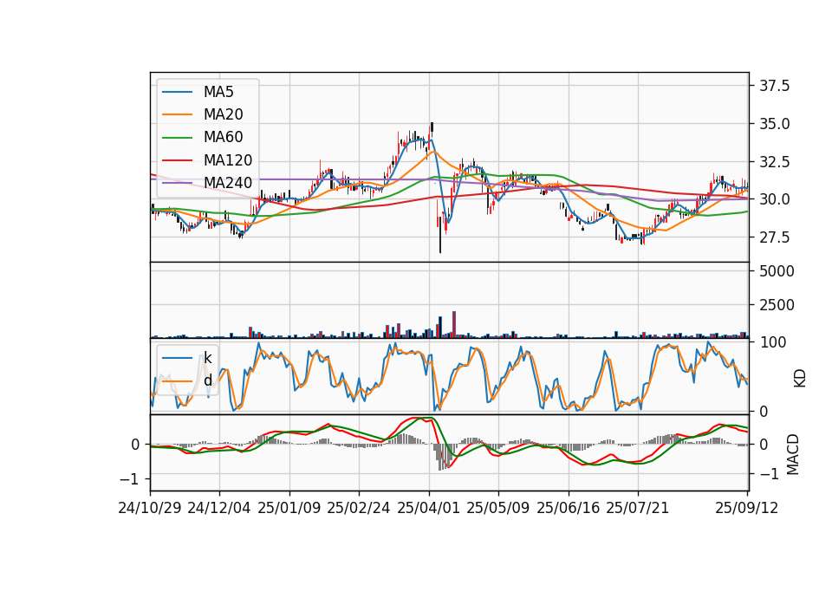Click the 25/09/12 date label

pyautogui.click(x=747, y=508)
